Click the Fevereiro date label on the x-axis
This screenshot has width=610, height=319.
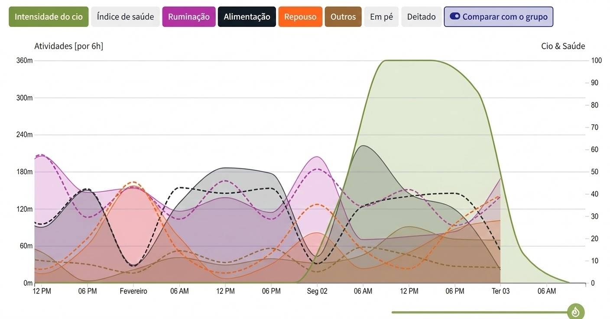pyautogui.click(x=133, y=291)
